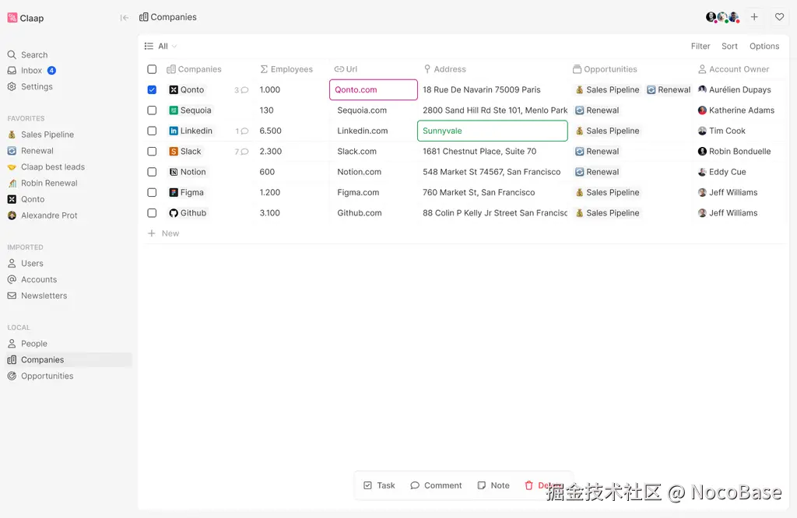Click the Inbox notification badge showing 4
Viewport: 797px width, 518px height.
pyautogui.click(x=51, y=71)
